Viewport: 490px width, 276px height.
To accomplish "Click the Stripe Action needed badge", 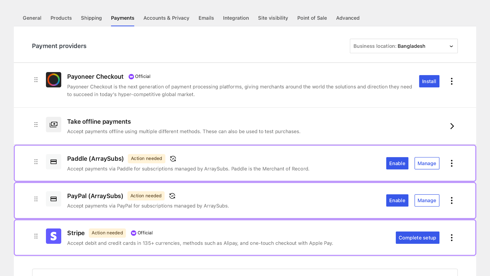I will [107, 233].
